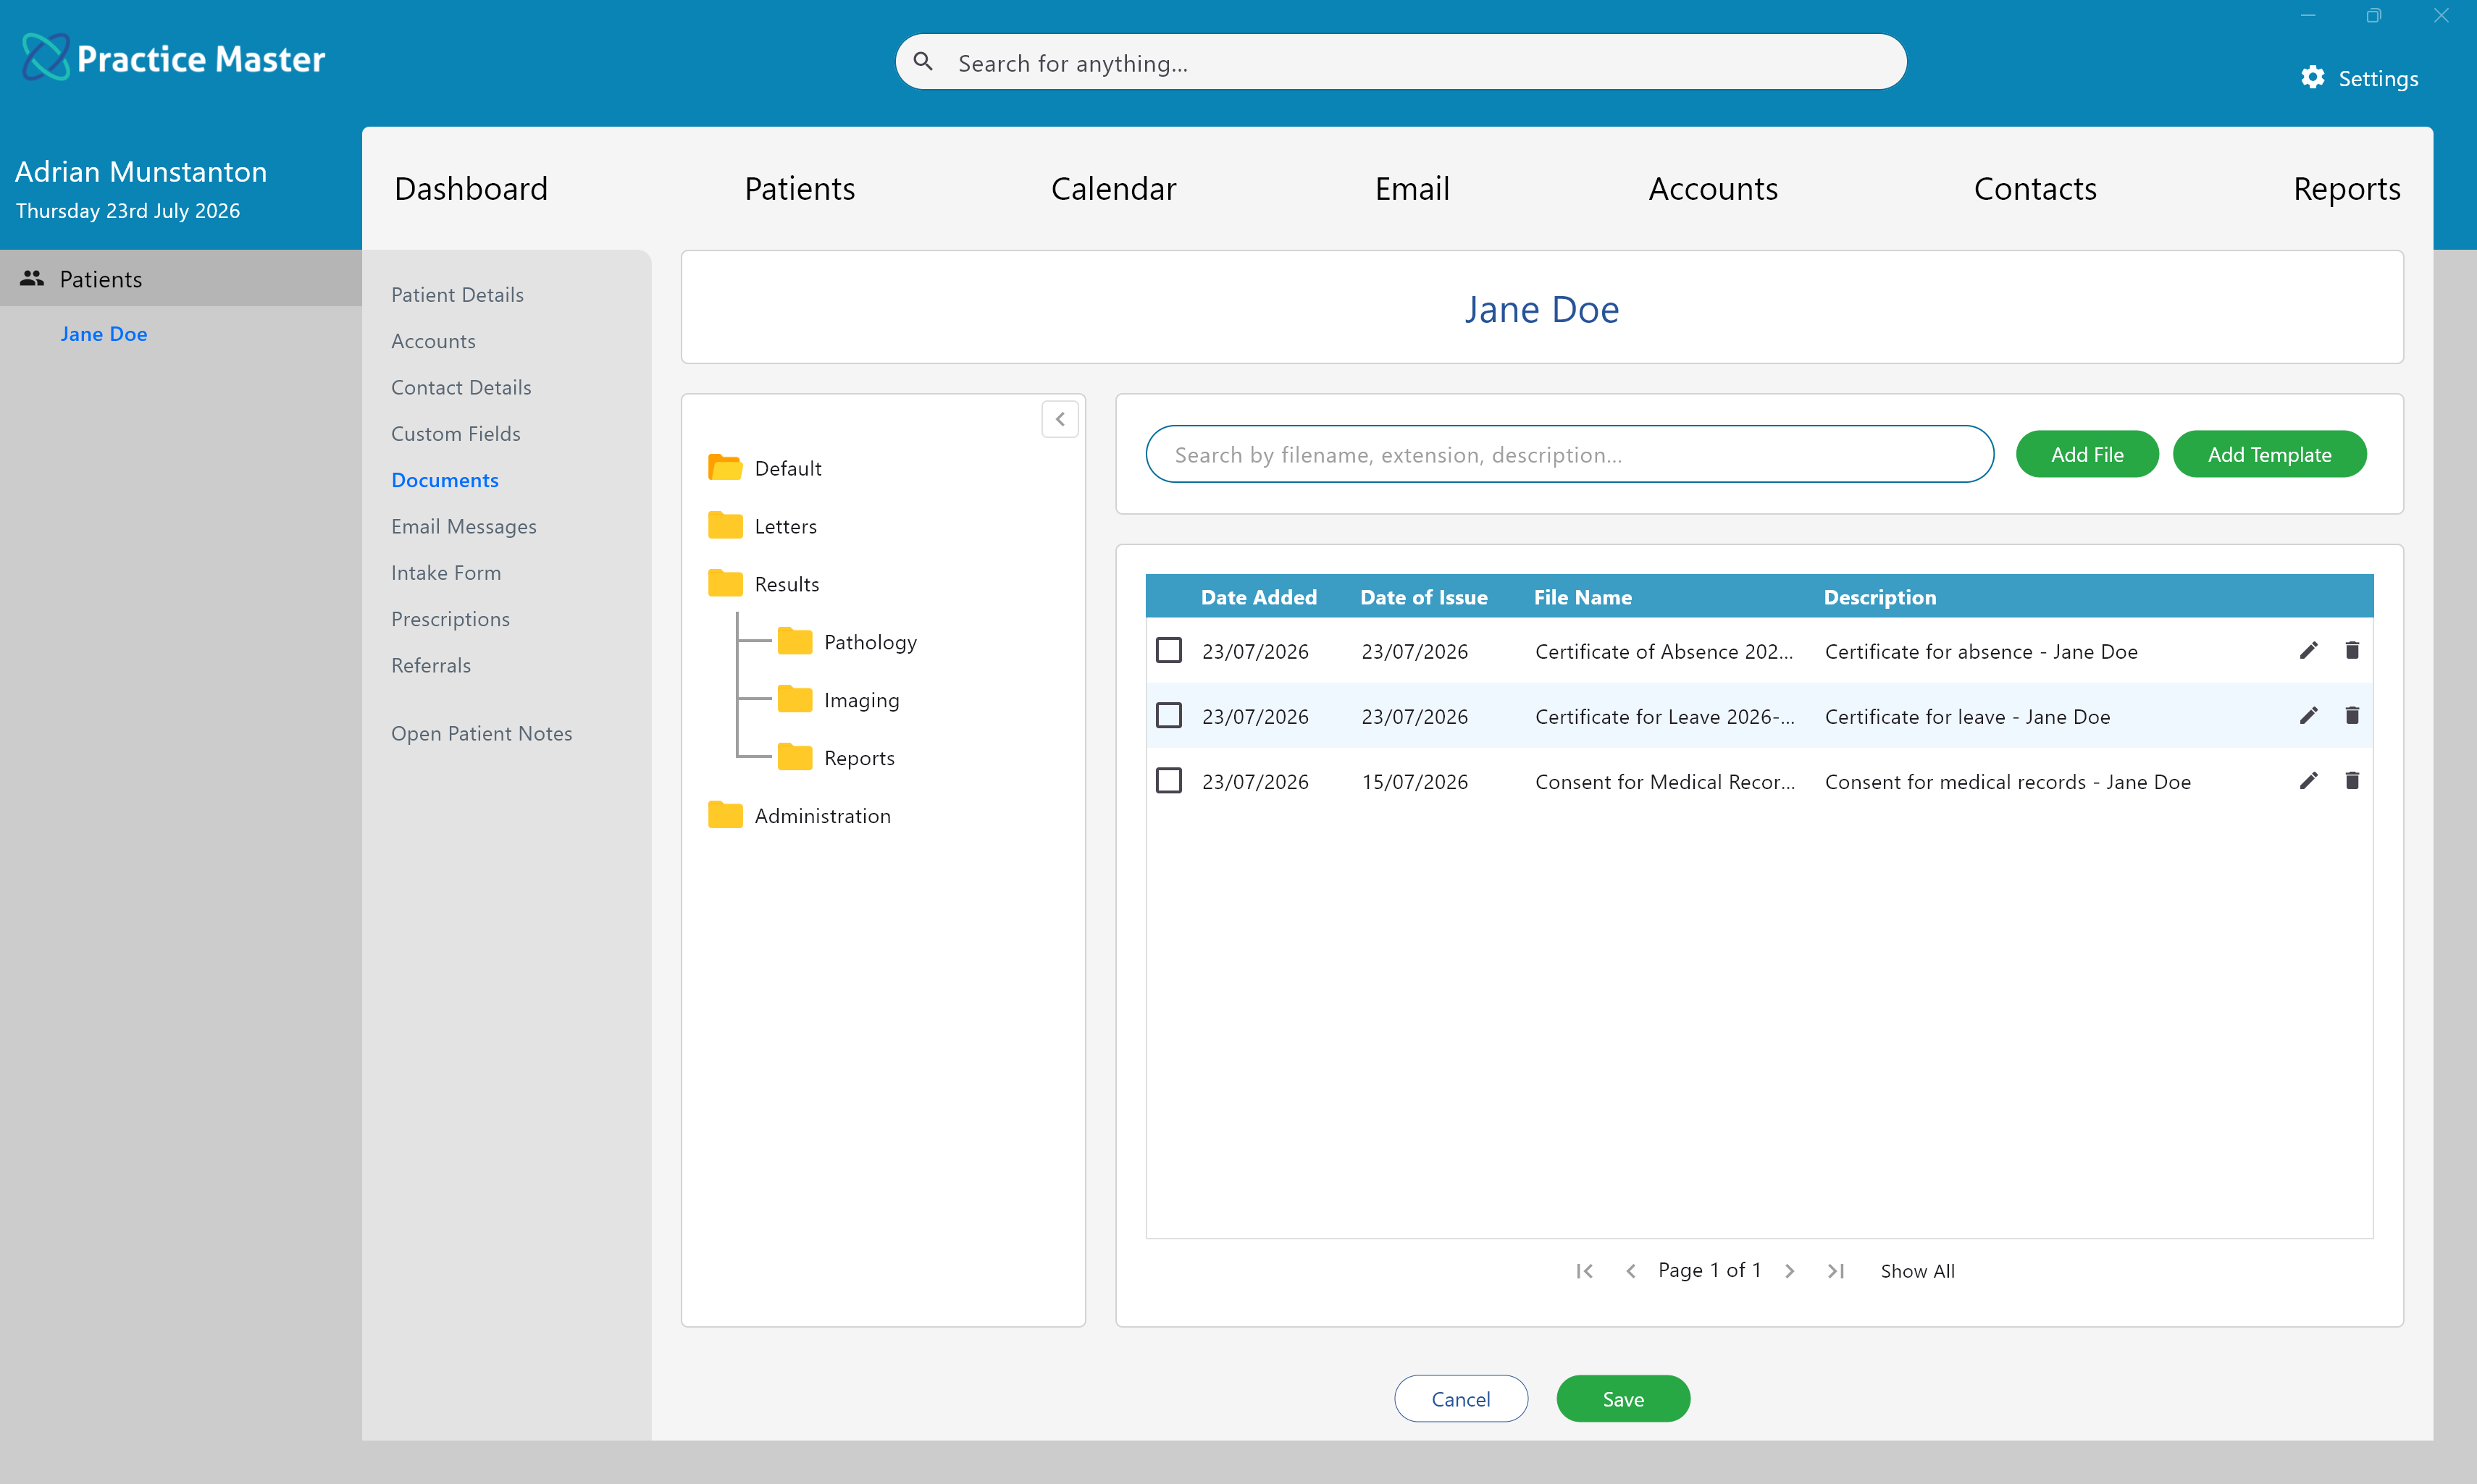The width and height of the screenshot is (2477, 1484).
Task: Open Settings via the gear icon
Action: coord(2312,77)
